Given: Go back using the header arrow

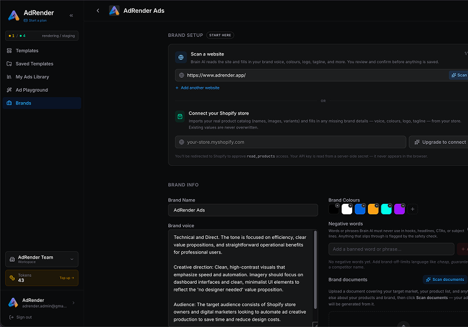Looking at the screenshot, I should [98, 11].
